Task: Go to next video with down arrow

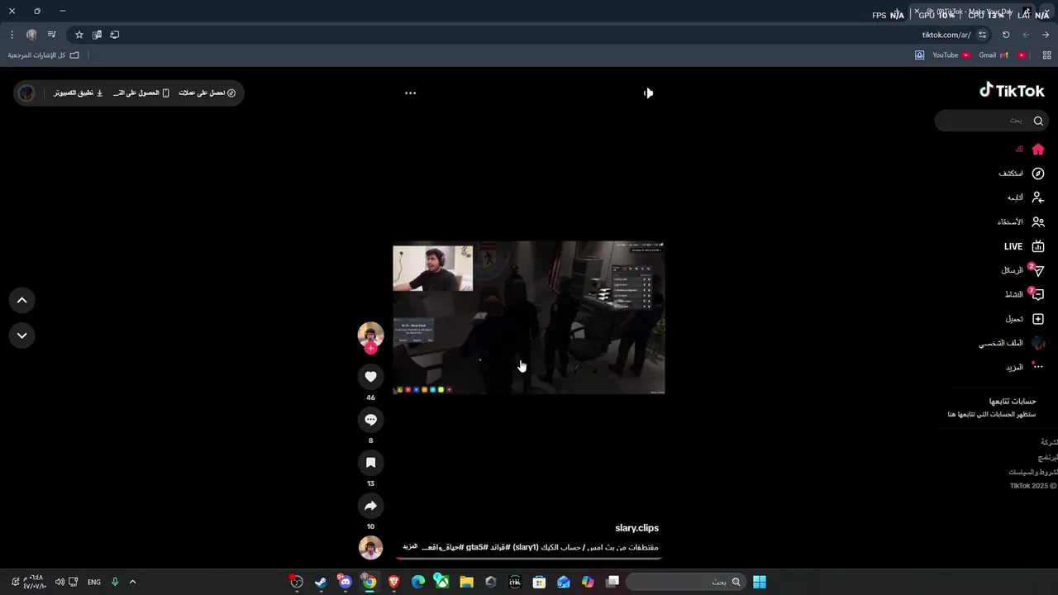Action: coord(22,336)
